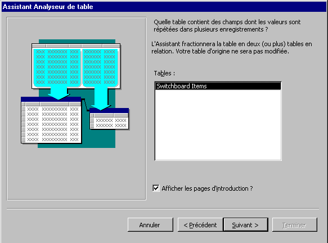Click the cyan source table illustration
Image resolution: width=328 pixels, height=243 pixels.
[x=76, y=66]
